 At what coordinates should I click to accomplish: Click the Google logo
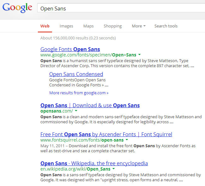pos(17,8)
